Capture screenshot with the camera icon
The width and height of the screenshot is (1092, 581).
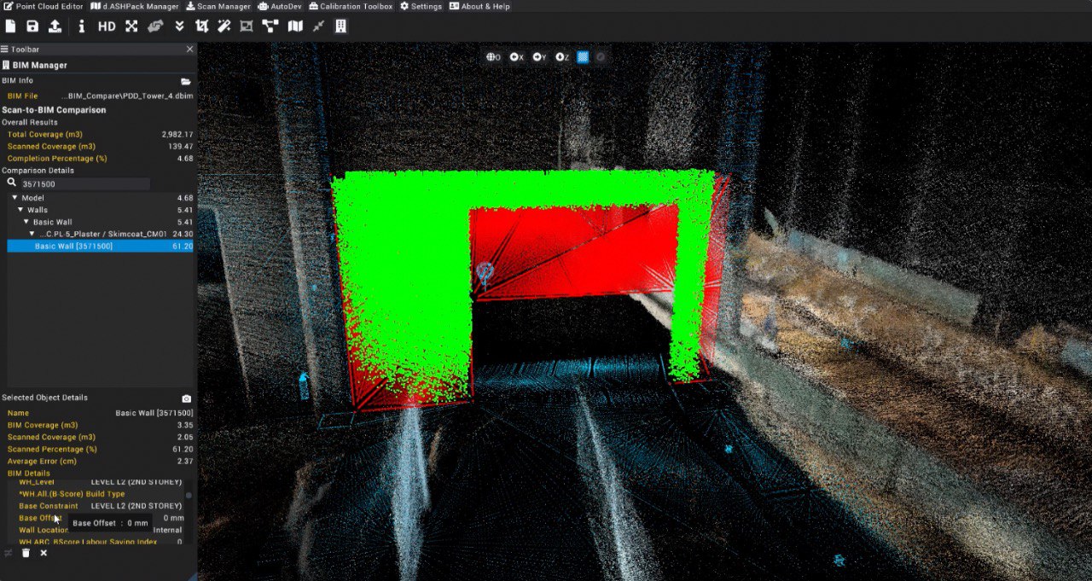coord(187,398)
